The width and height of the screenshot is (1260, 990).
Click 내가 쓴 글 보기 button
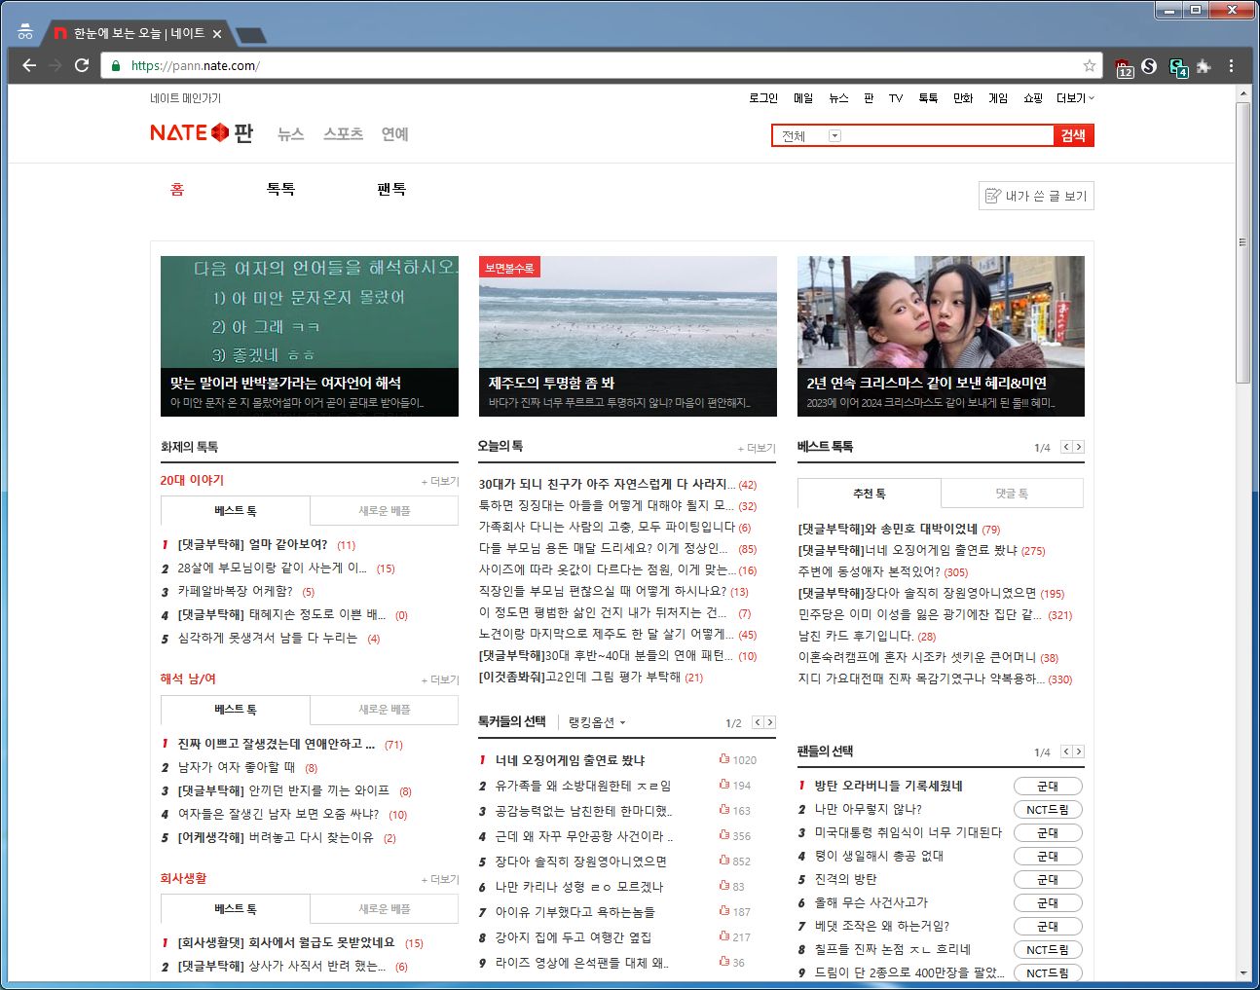click(1036, 196)
